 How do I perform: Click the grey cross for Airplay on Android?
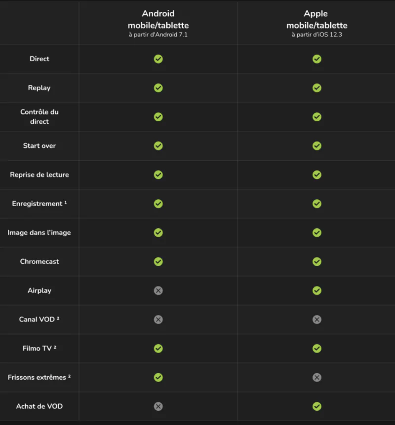(x=158, y=290)
